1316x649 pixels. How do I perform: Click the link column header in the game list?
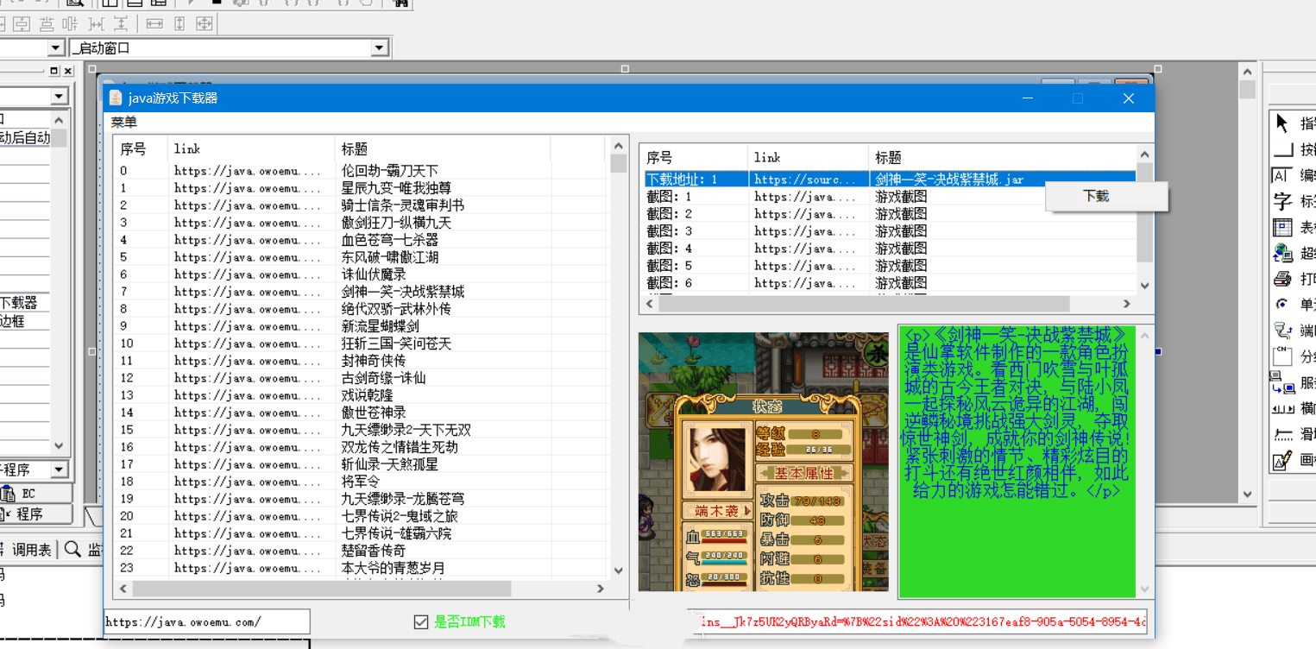(251, 148)
